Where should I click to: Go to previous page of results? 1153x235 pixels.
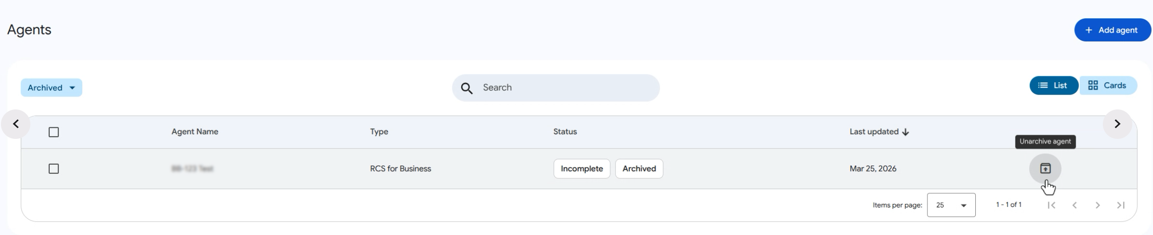(x=1074, y=205)
